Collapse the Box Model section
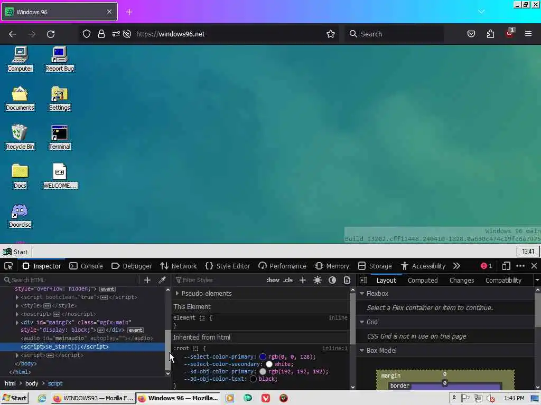This screenshot has width=541, height=405. point(362,350)
